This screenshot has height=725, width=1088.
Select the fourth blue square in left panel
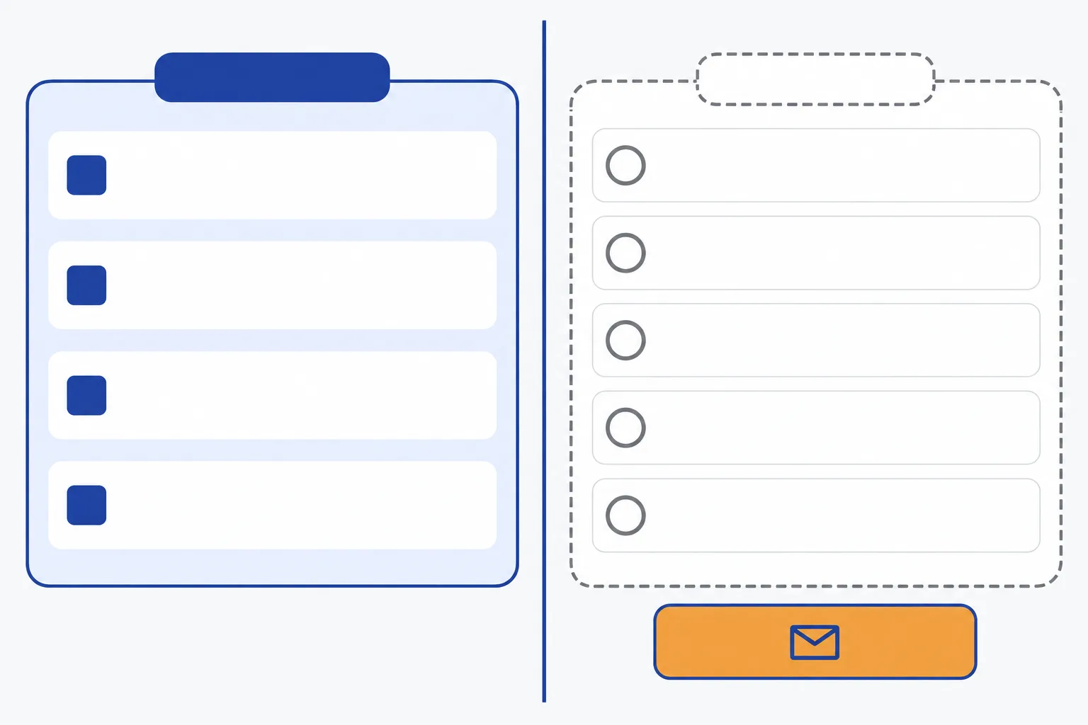(x=86, y=505)
